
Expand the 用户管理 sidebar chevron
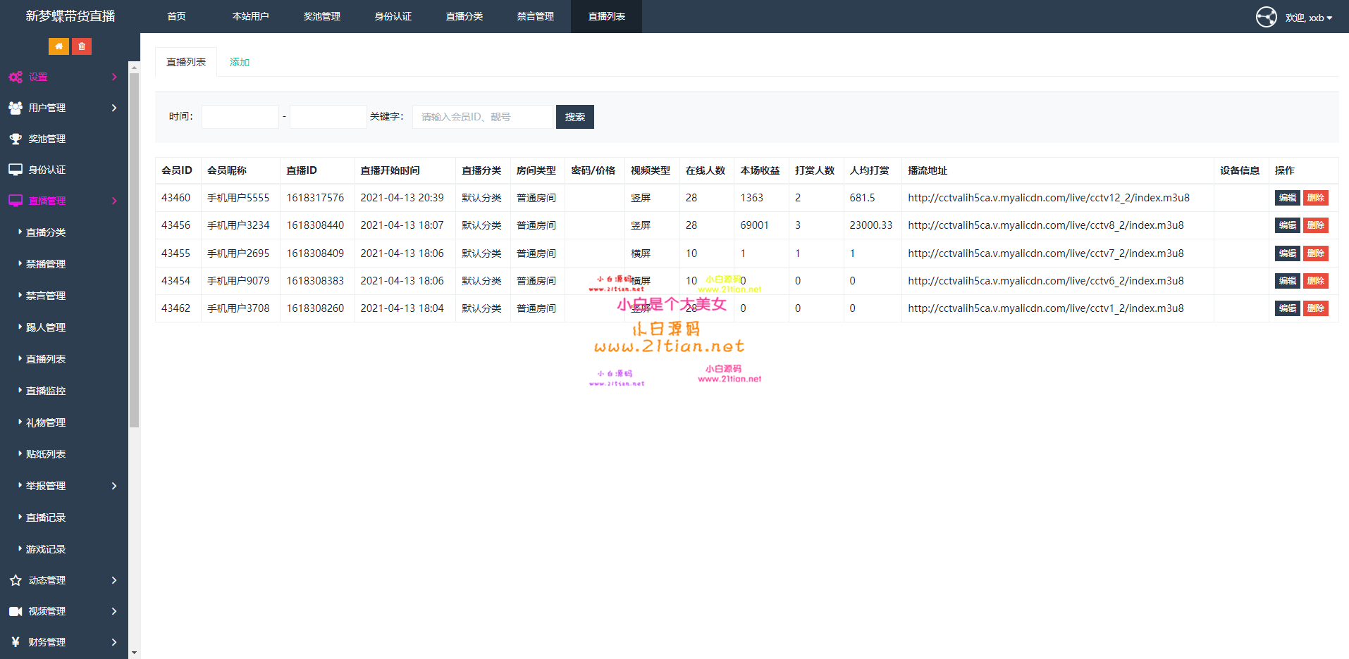pyautogui.click(x=114, y=108)
